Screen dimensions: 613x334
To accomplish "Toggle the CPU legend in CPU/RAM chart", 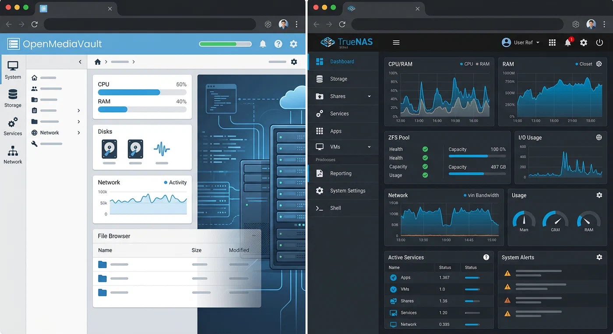I will pyautogui.click(x=466, y=64).
